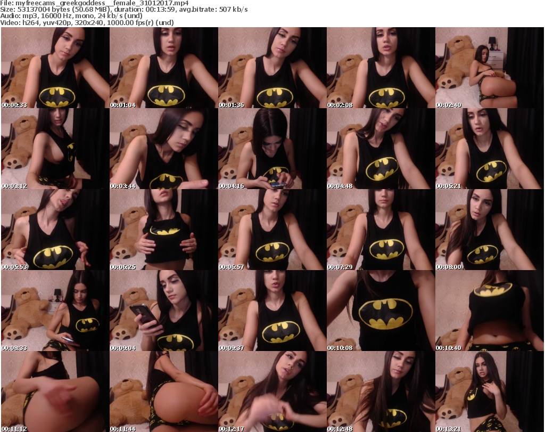Choose the frame marked 00:07:29
545x432 pixels.
point(381,230)
